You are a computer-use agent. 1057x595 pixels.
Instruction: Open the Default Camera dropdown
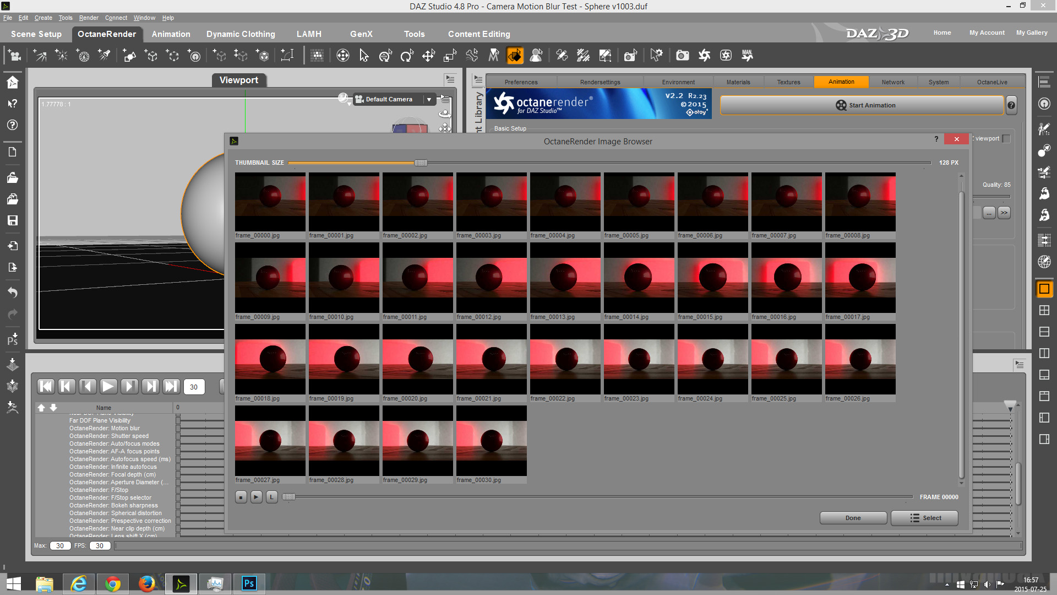click(x=429, y=99)
